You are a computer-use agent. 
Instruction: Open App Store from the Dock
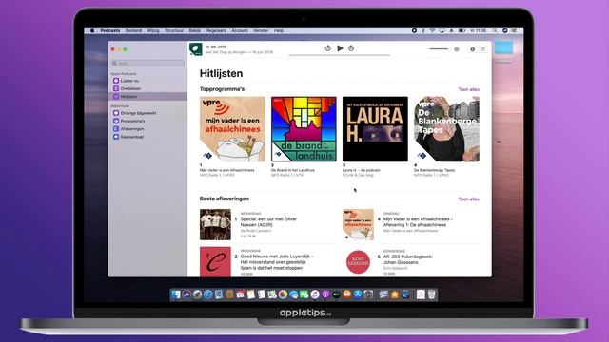358,294
